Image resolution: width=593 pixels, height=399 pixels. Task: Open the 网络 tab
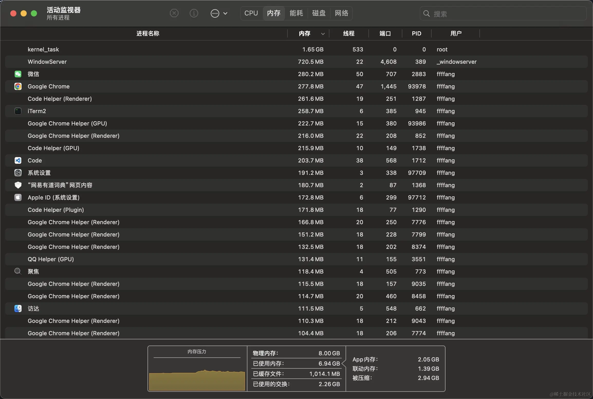(341, 13)
